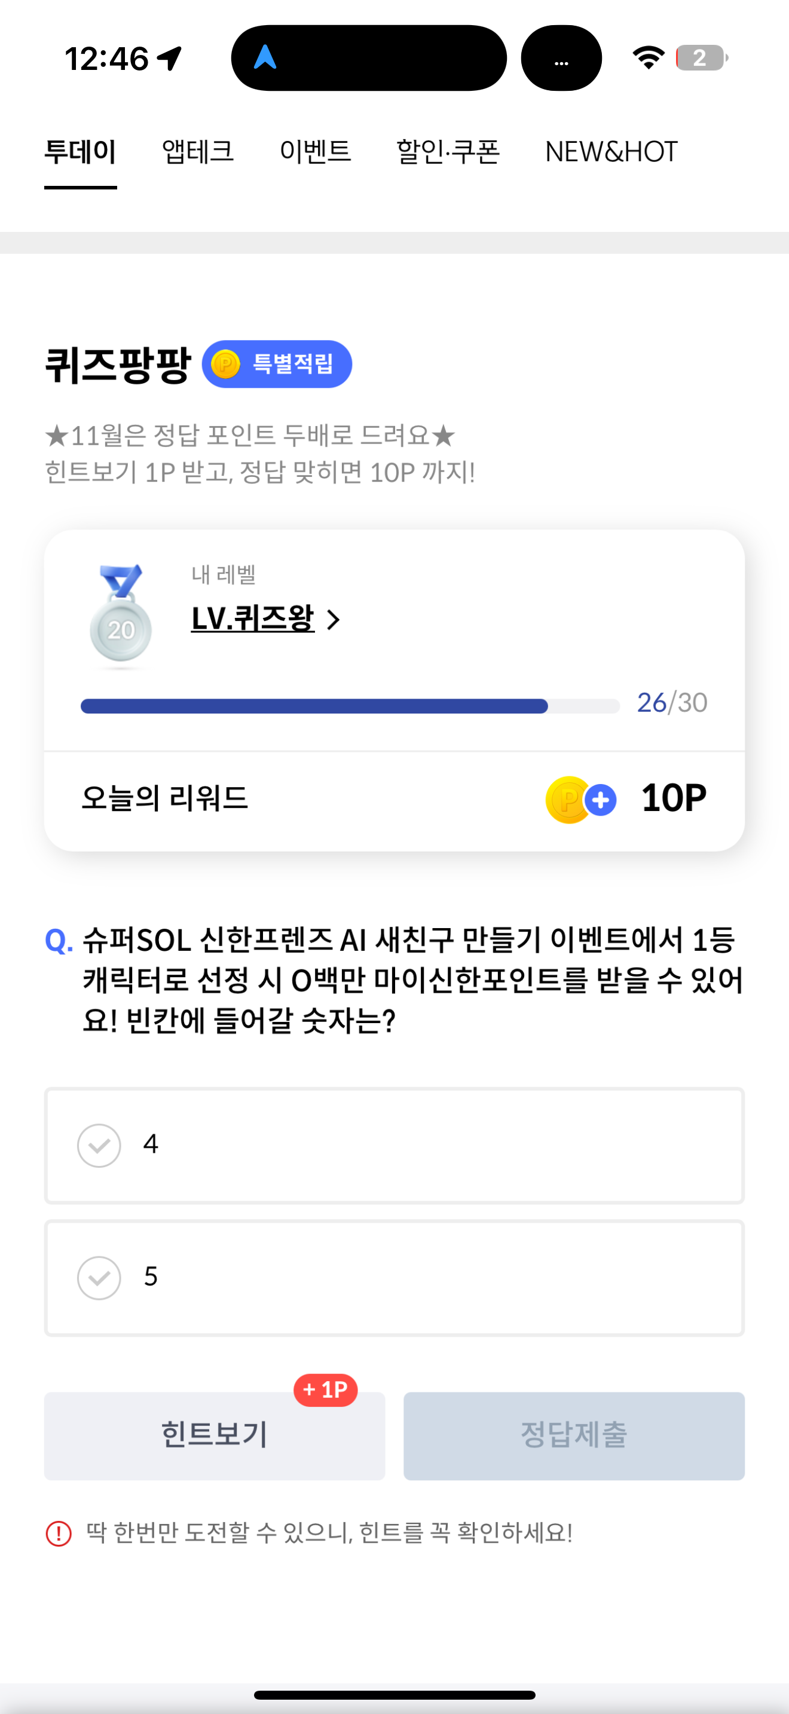This screenshot has height=1714, width=789.
Task: Open the 할인·쿠폰 tab
Action: [448, 152]
